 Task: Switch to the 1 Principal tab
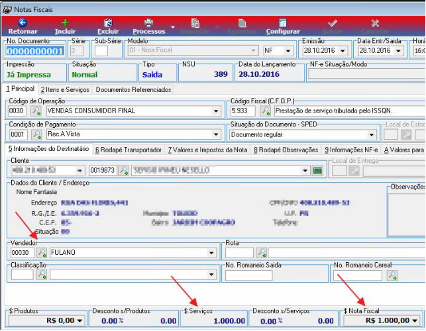point(20,89)
